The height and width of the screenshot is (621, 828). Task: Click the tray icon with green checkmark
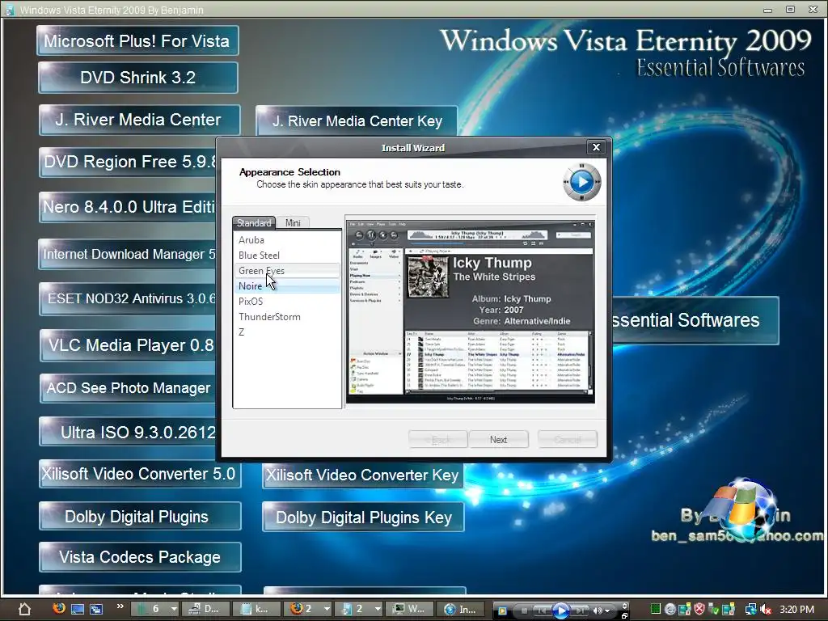(x=713, y=610)
